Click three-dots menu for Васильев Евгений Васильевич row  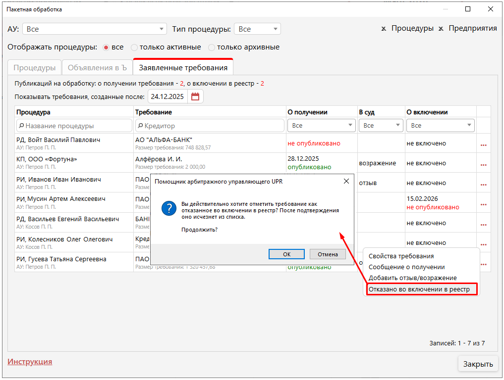(483, 224)
